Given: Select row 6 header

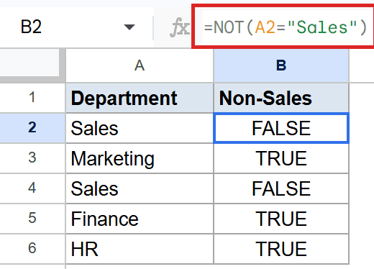Looking at the screenshot, I should point(32,249).
